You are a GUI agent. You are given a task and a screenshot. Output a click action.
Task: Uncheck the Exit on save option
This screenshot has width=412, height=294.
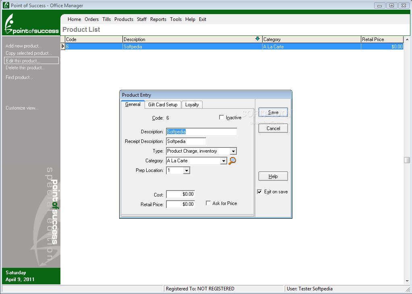coord(259,192)
